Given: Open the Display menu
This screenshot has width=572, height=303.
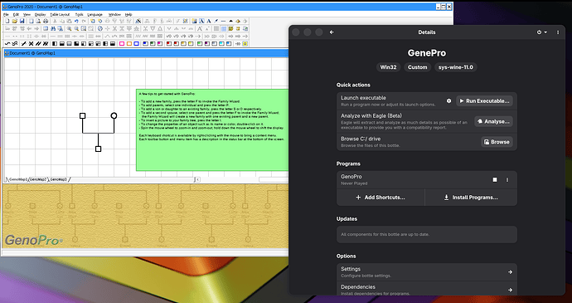Looking at the screenshot, I should 40,15.
